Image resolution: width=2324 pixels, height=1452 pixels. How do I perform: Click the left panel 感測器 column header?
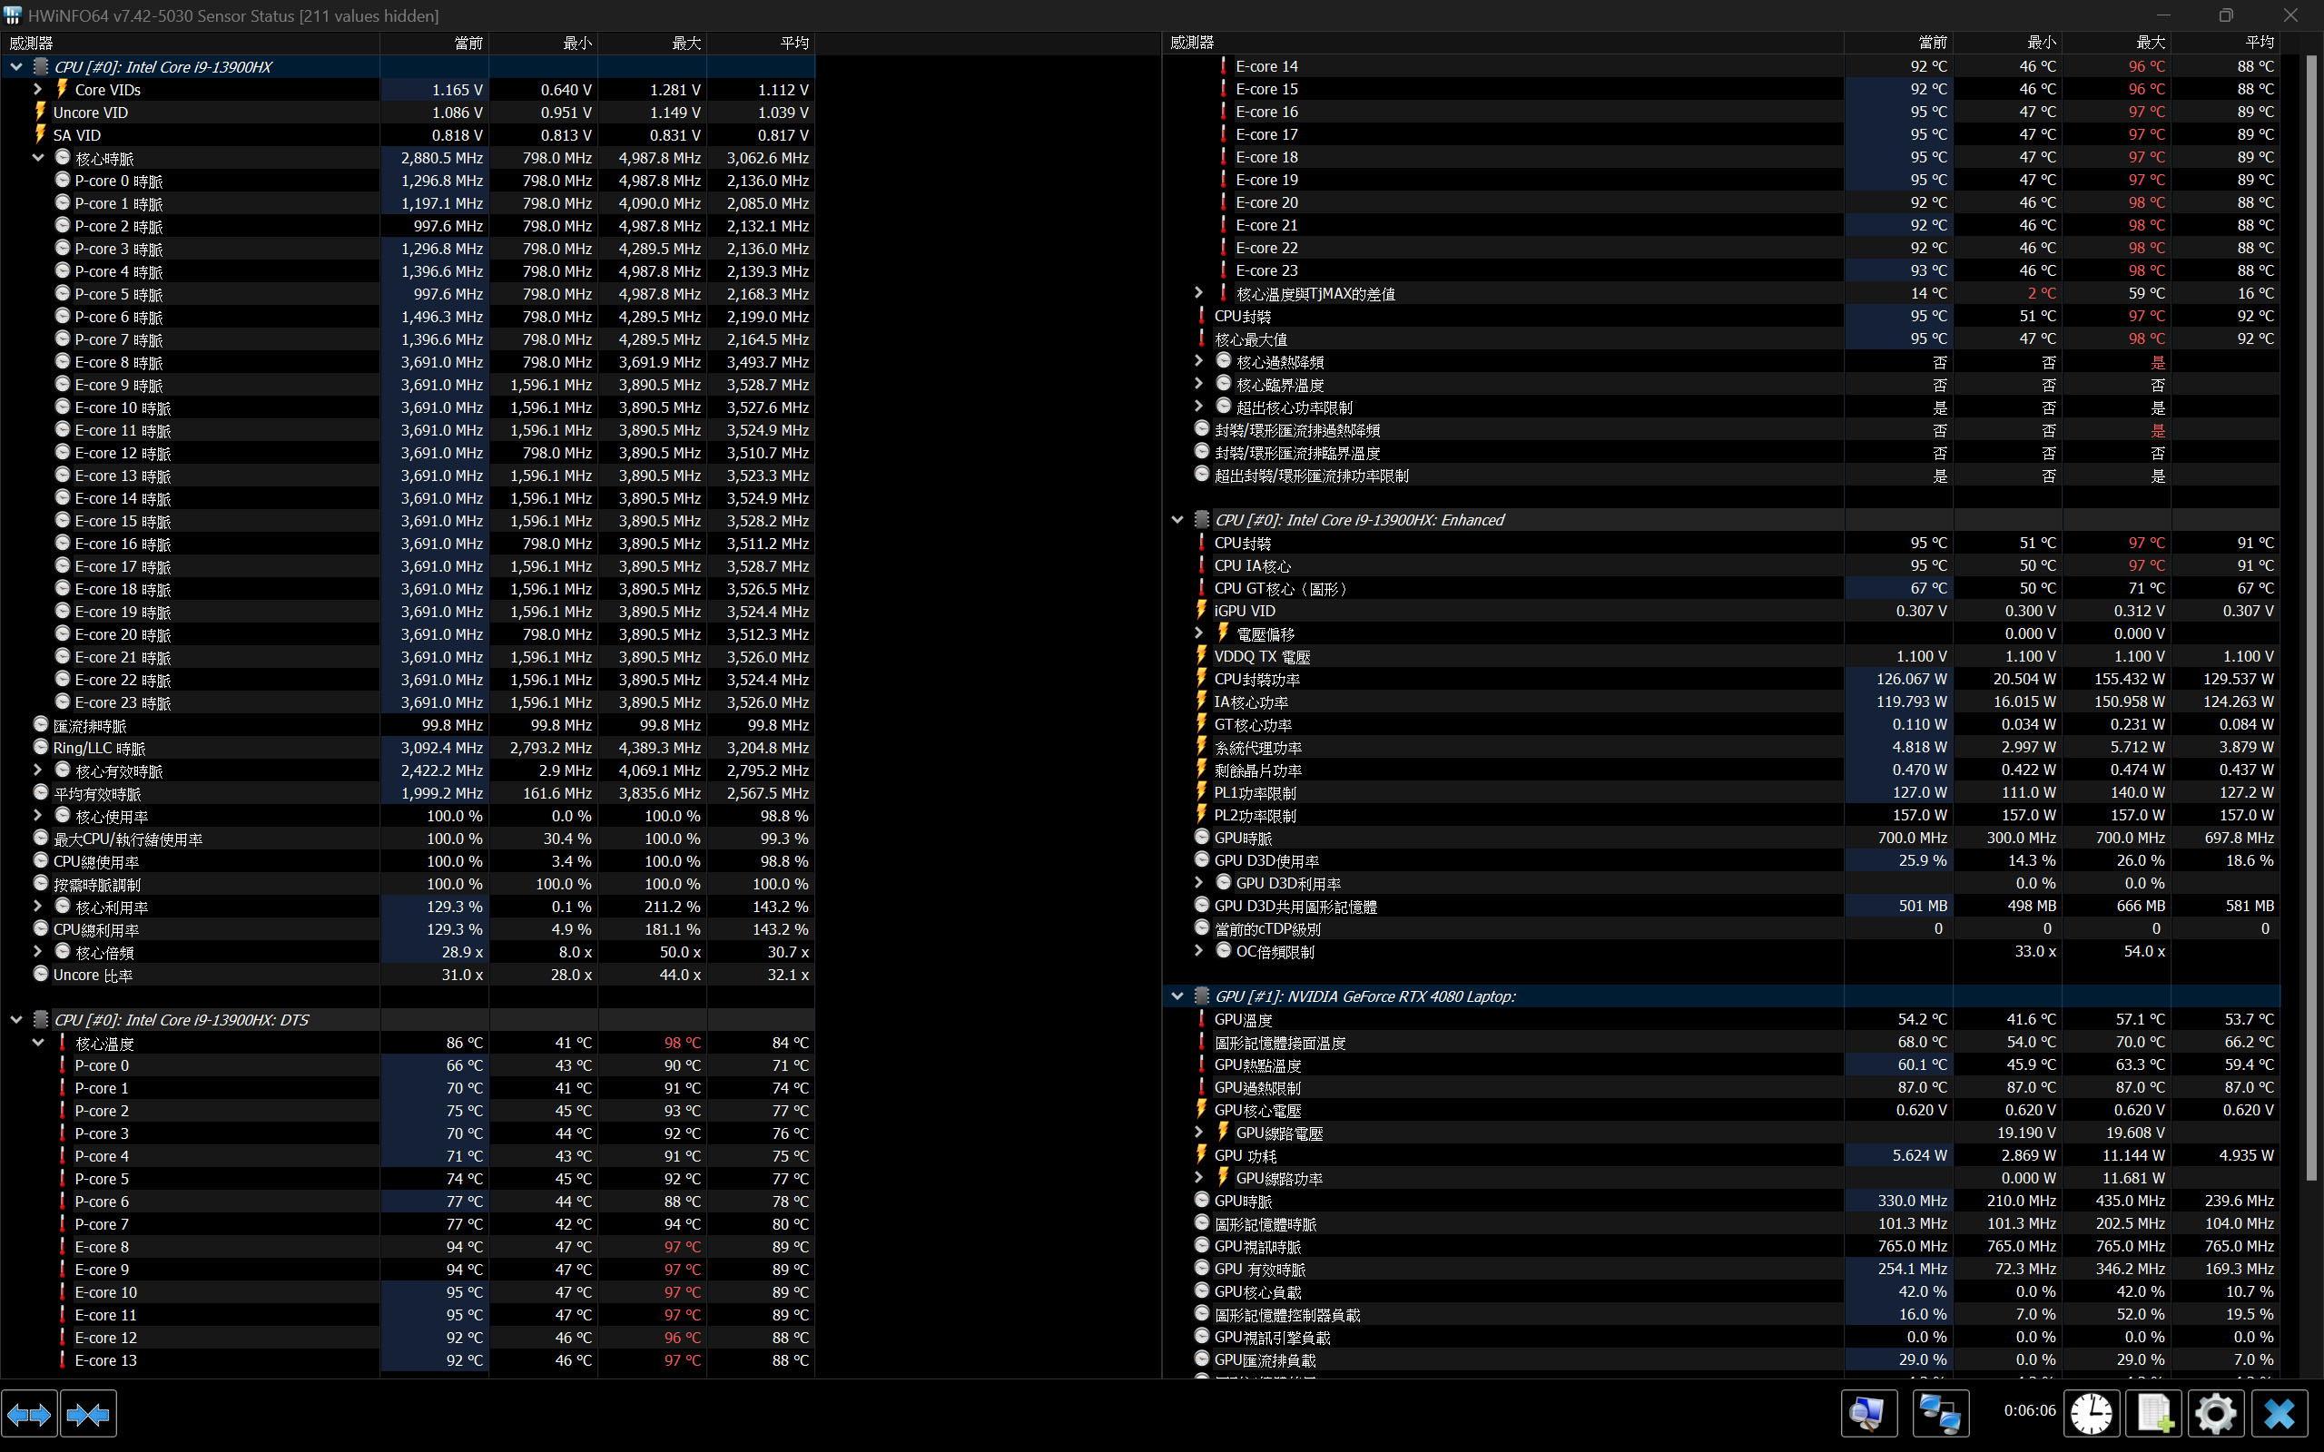pos(190,44)
